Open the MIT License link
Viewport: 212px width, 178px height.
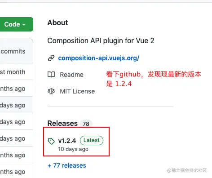77,91
